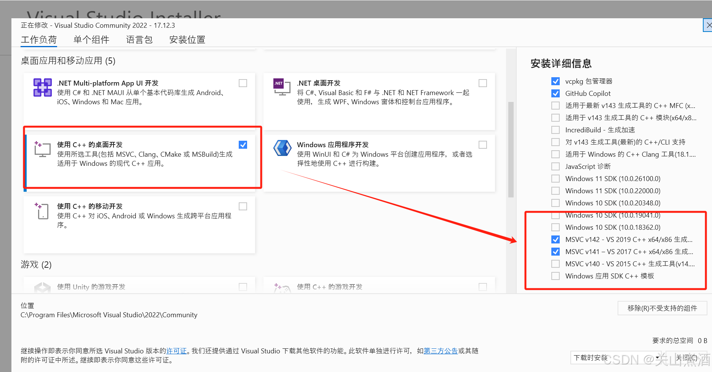Click the workloads list vertical scrollbar thumb

pyautogui.click(x=511, y=149)
